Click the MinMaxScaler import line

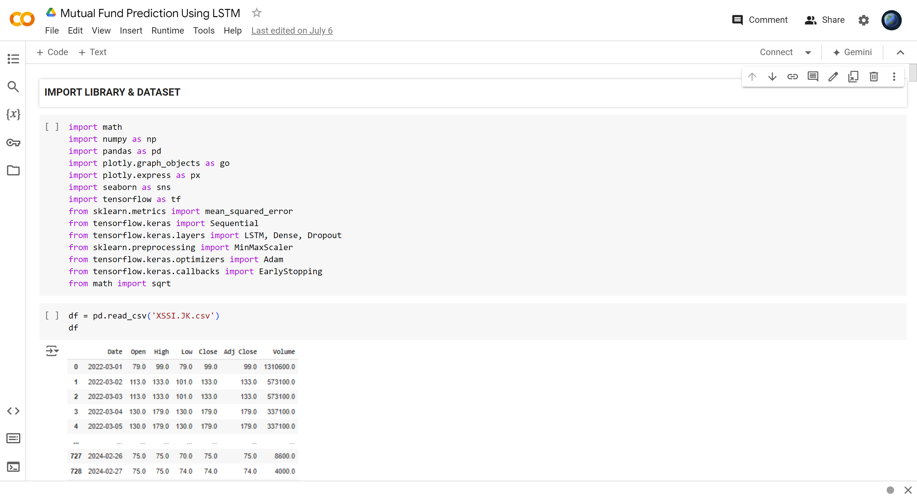[181, 247]
